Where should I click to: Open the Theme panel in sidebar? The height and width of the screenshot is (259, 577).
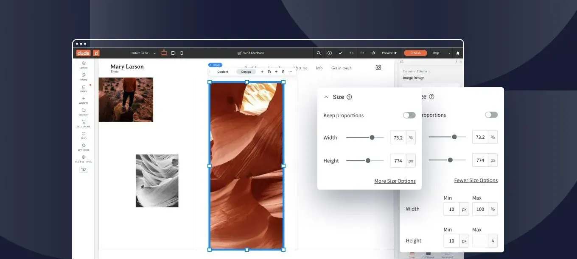tap(84, 77)
